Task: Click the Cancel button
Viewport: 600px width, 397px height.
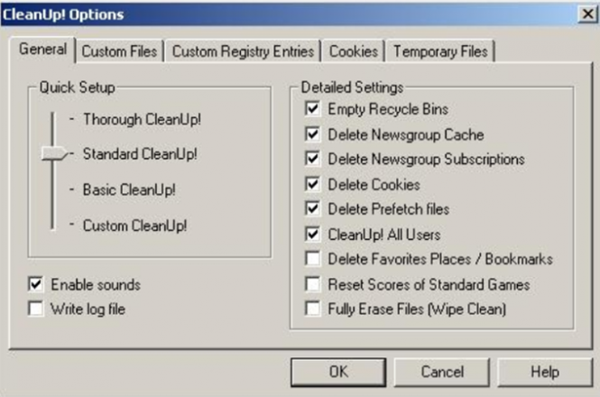Action: (442, 372)
